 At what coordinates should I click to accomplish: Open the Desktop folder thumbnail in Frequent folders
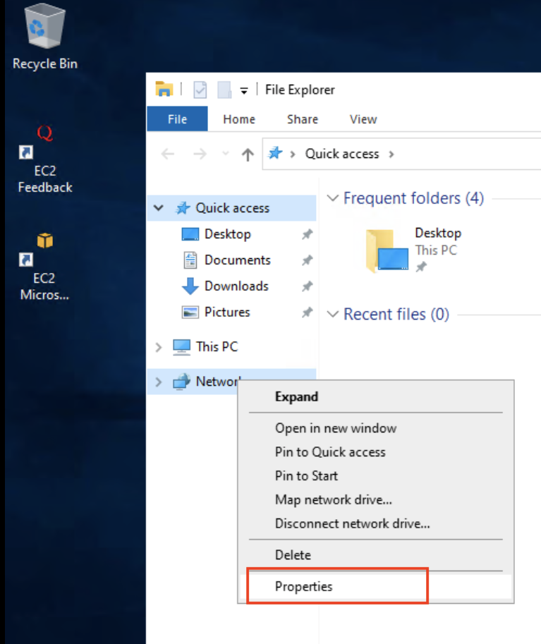(x=387, y=251)
